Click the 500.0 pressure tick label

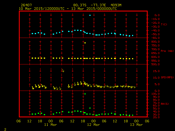156,64
